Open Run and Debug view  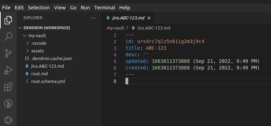point(8,70)
